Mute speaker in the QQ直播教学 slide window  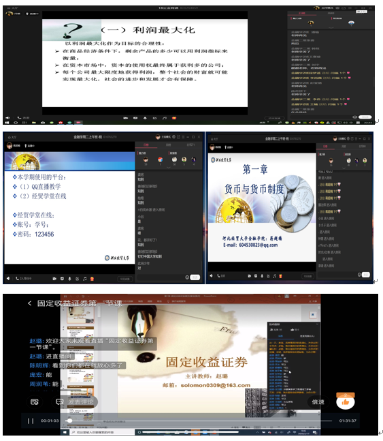[8, 278]
